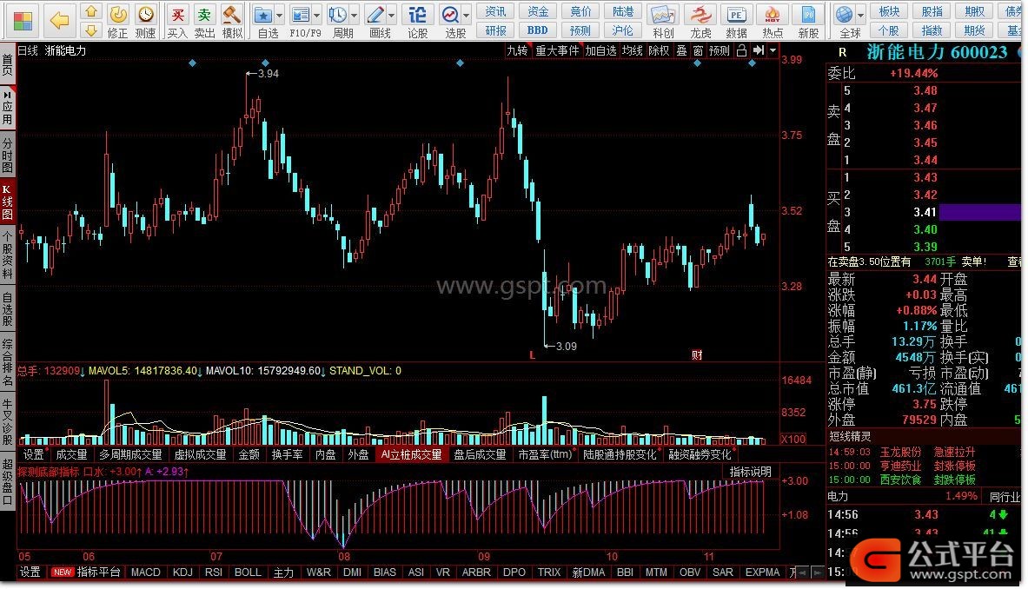
Task: Switch to the 成交量 volume tab
Action: pyautogui.click(x=71, y=454)
